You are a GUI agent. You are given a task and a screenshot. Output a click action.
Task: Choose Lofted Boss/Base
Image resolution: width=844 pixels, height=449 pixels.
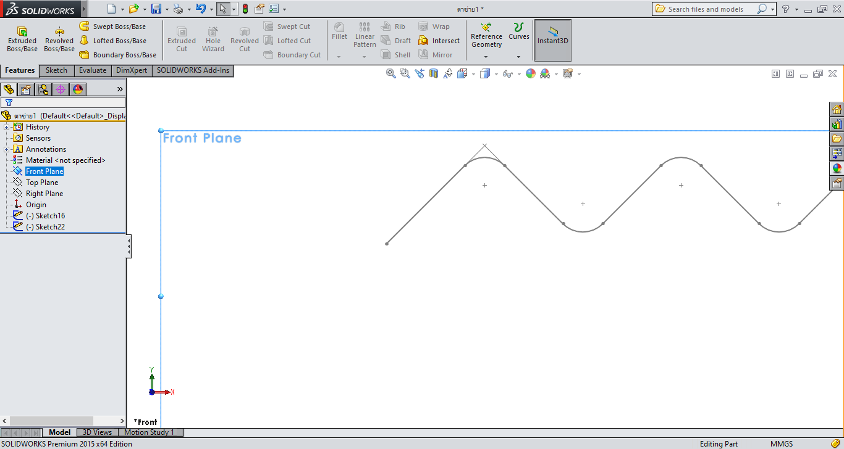(x=112, y=41)
